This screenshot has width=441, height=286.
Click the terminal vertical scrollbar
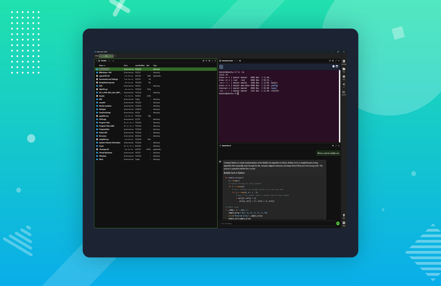click(340, 106)
